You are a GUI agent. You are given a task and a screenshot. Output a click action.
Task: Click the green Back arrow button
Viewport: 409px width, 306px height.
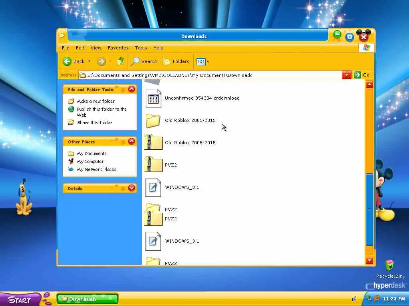[x=67, y=61]
